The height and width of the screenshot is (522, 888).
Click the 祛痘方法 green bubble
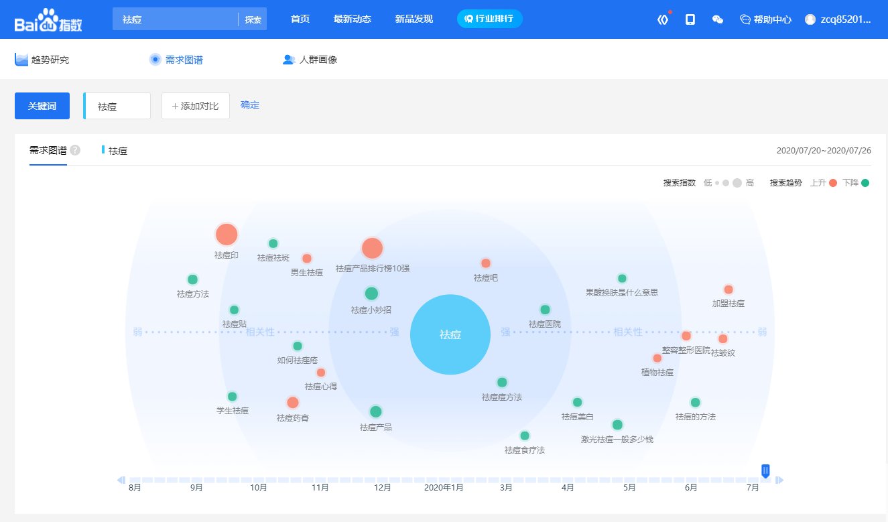tap(193, 279)
